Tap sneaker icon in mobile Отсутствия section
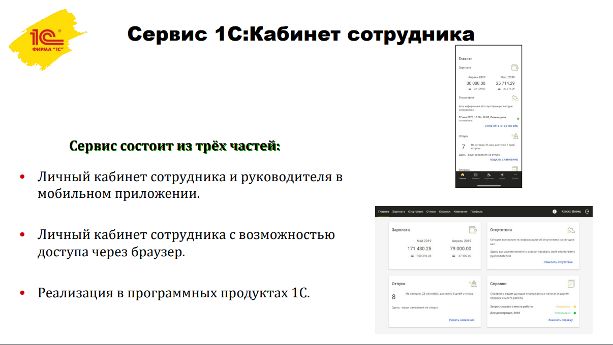The height and width of the screenshot is (345, 613). click(x=514, y=97)
